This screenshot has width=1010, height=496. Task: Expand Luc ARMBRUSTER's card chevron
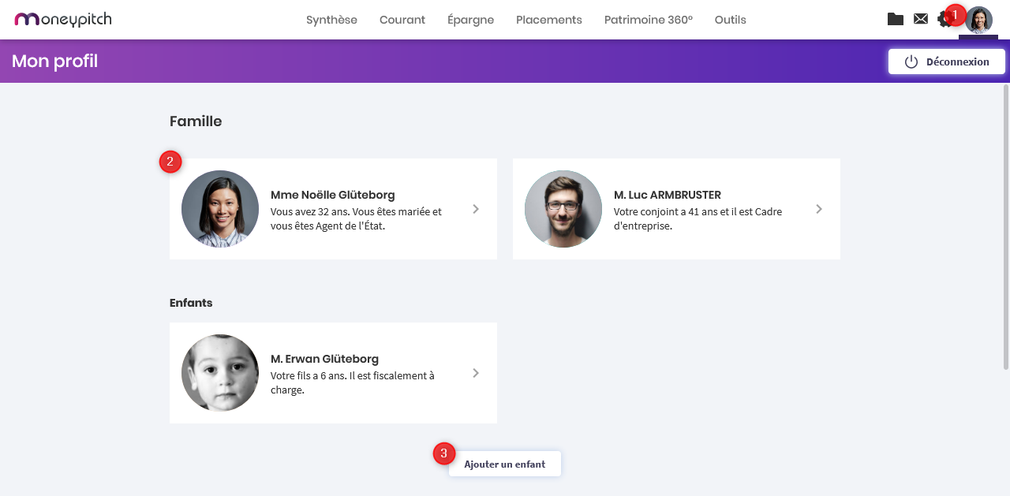point(819,209)
